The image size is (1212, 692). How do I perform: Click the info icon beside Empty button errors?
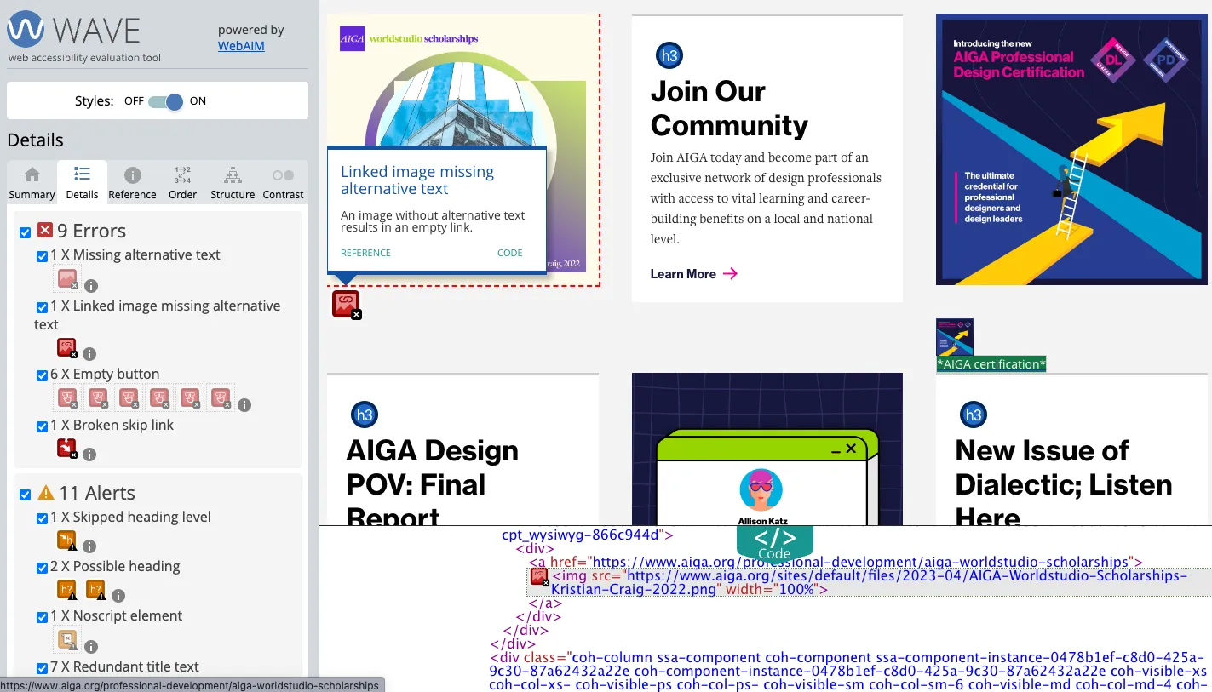pyautogui.click(x=244, y=405)
